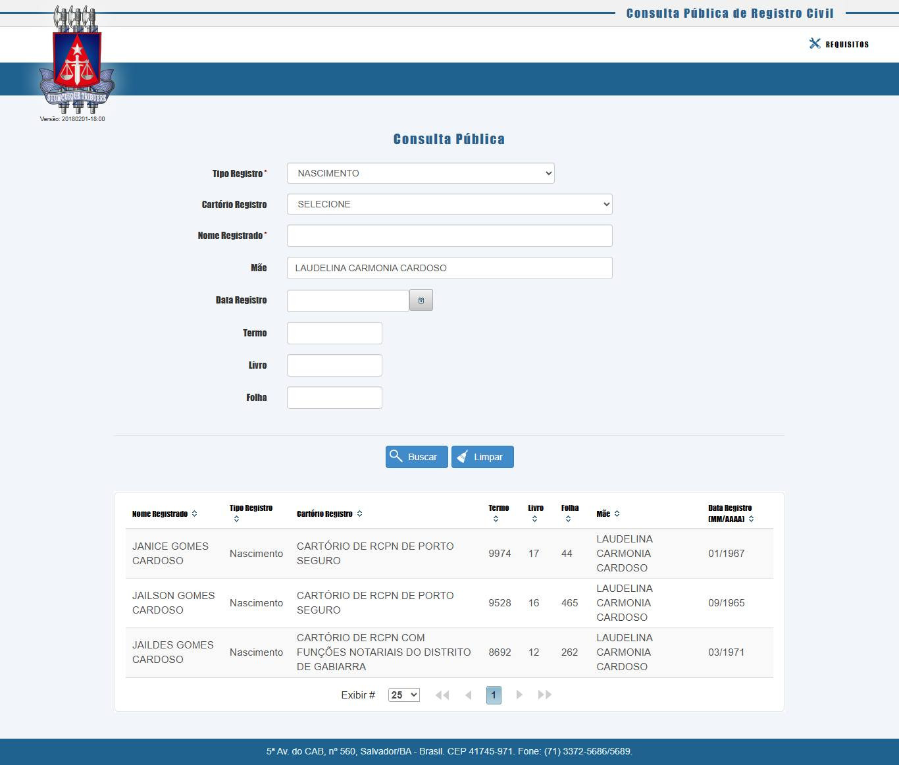Sort results by Cartório Registro arrows
This screenshot has height=765, width=899.
point(359,514)
